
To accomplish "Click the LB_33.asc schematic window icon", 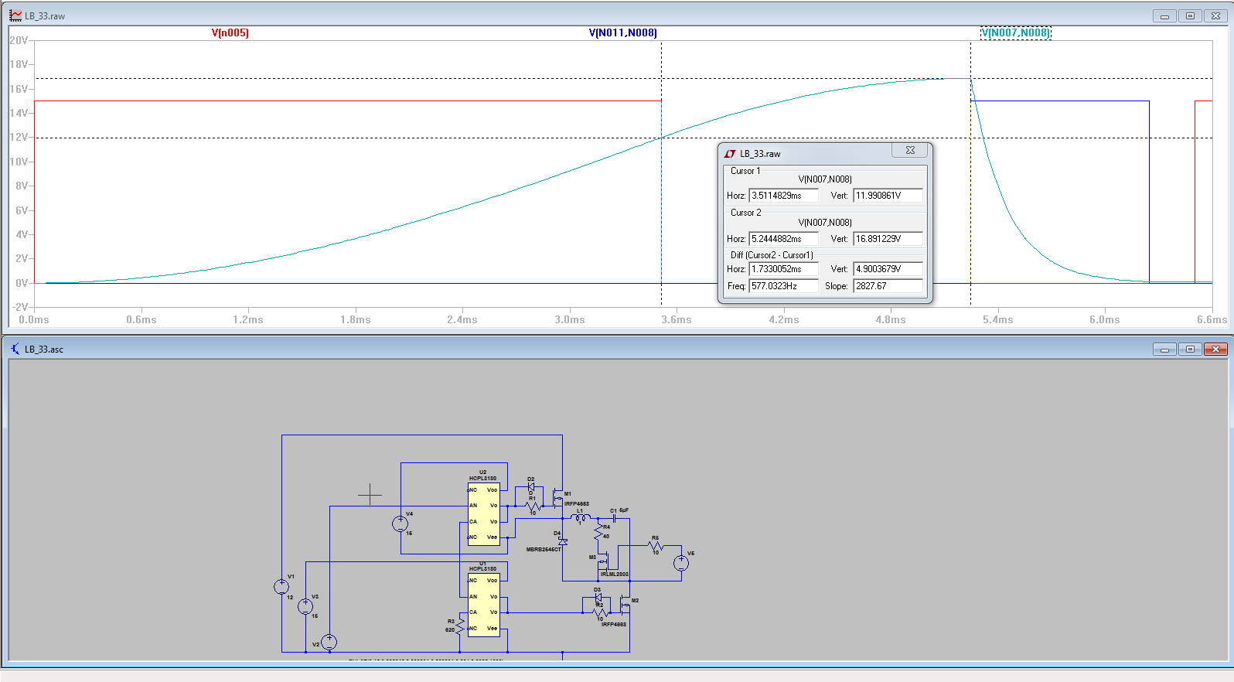I will point(15,350).
